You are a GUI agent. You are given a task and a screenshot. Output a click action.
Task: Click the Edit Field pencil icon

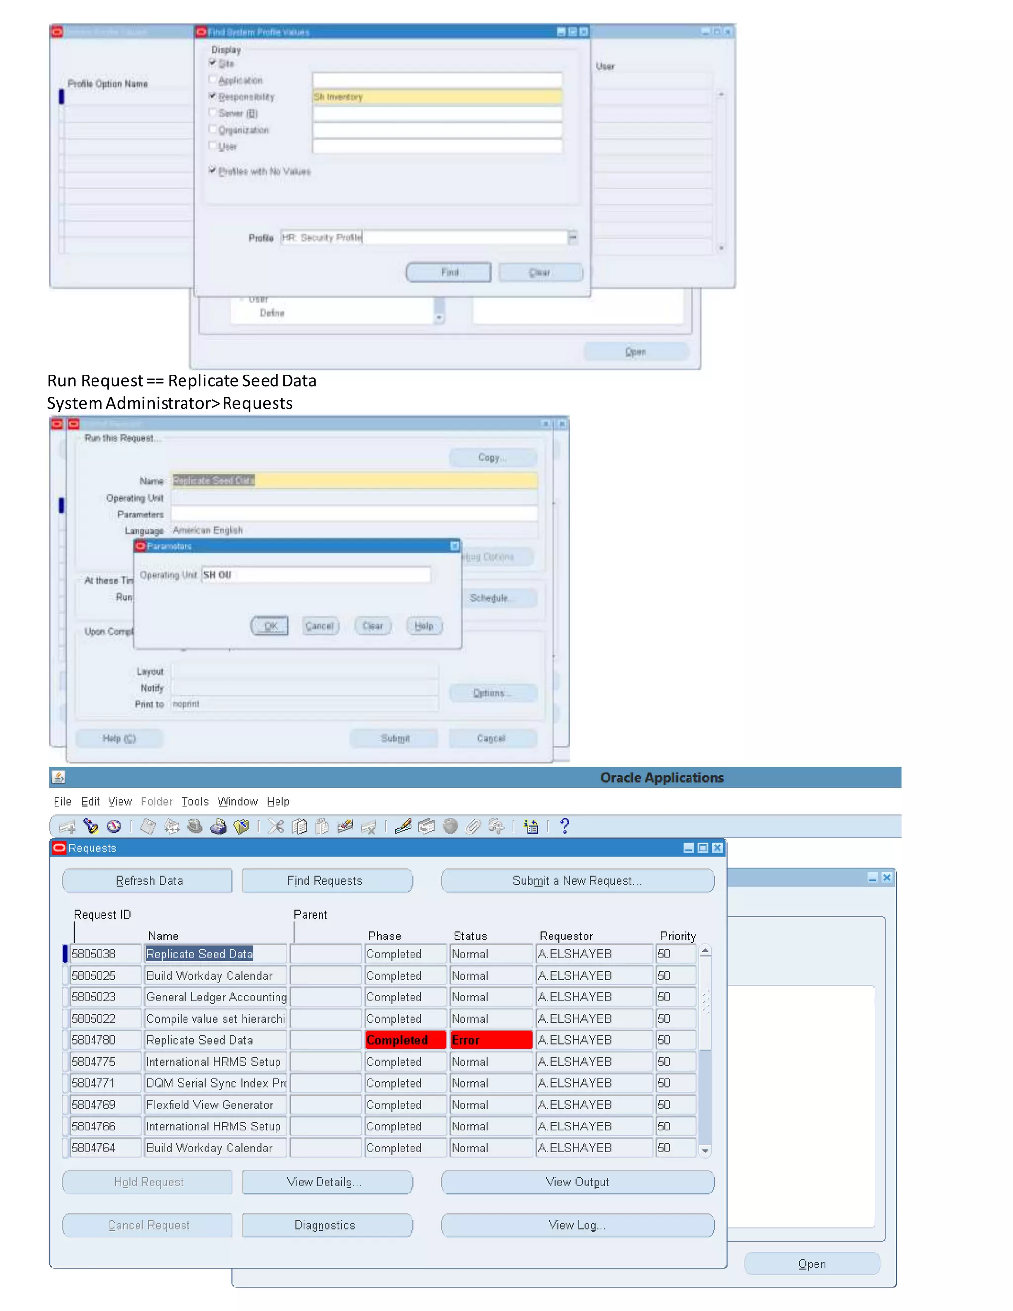click(403, 827)
